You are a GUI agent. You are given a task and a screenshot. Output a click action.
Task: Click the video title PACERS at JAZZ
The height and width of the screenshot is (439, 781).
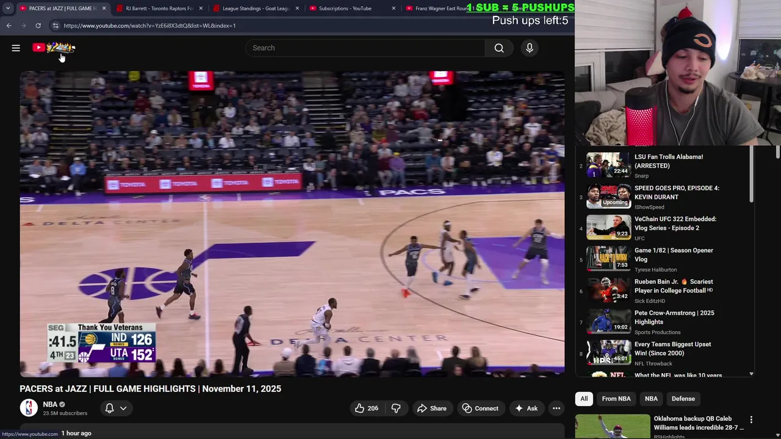(150, 388)
